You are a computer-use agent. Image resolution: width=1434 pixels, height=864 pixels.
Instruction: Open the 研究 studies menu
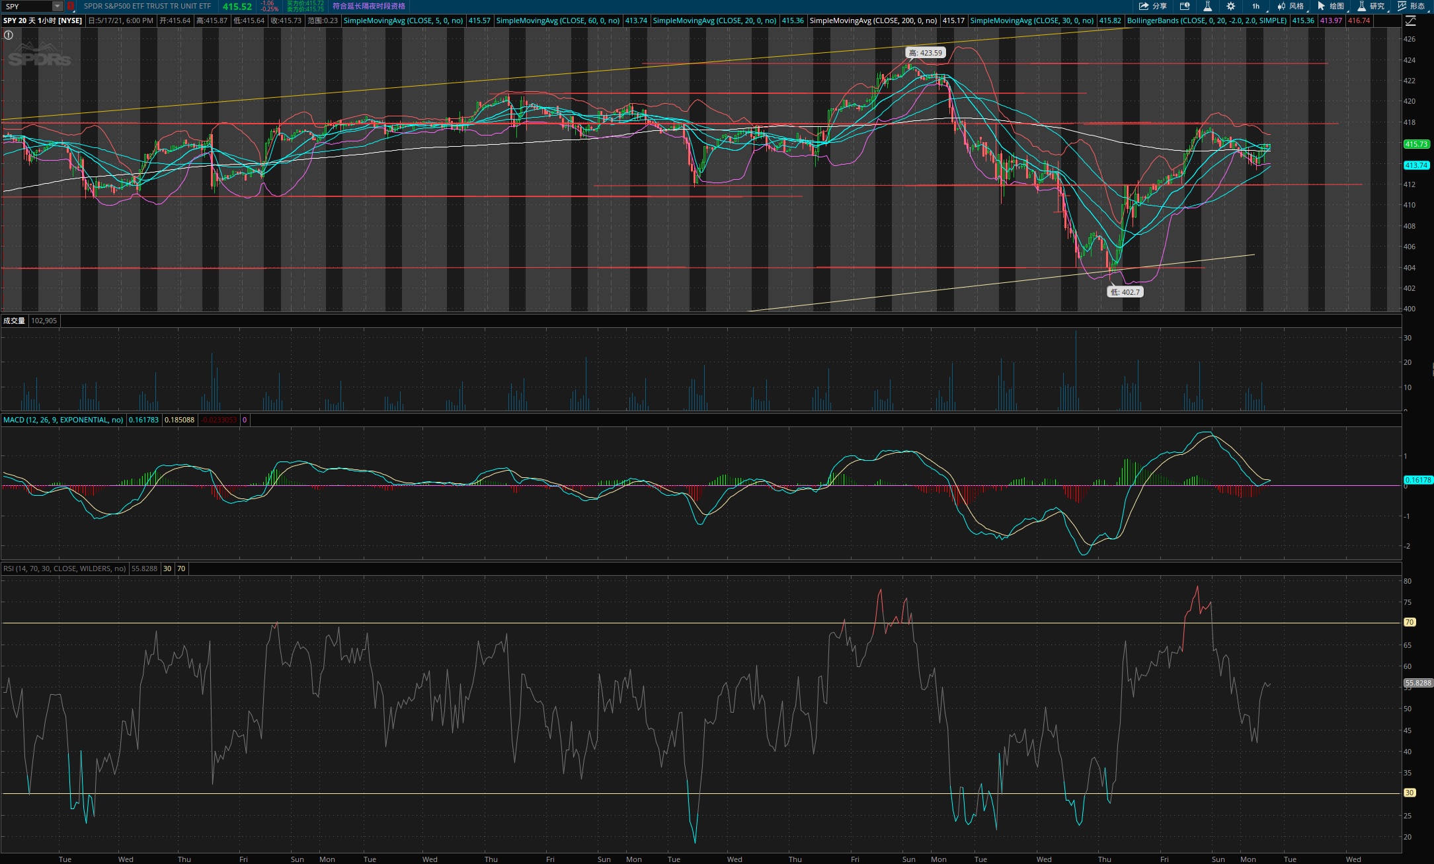point(1371,6)
